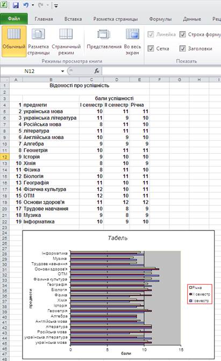
Task: Click the Річна legend entry in chart
Action: pyautogui.click(x=196, y=287)
